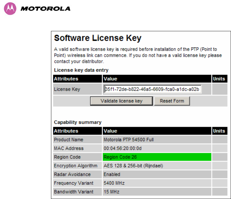Click Validate license key button
The image size is (231, 199).
[x=121, y=101]
